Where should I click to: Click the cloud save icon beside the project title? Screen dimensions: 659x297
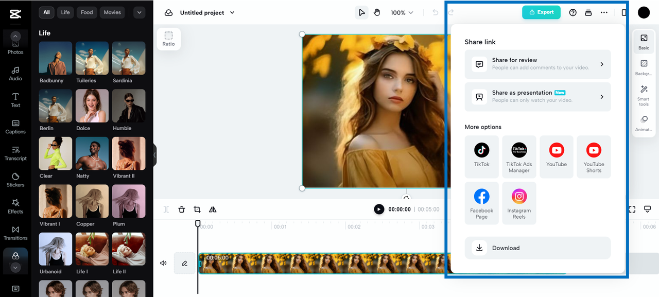(x=168, y=13)
